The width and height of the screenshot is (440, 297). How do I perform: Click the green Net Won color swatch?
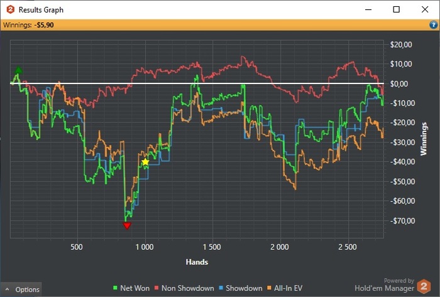pos(115,288)
